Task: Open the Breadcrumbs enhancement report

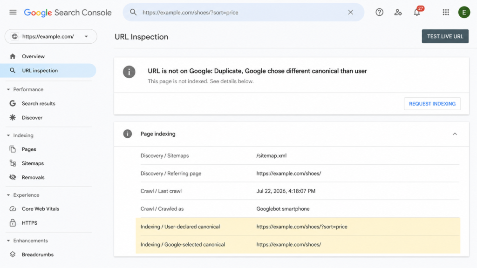Action: click(x=38, y=255)
